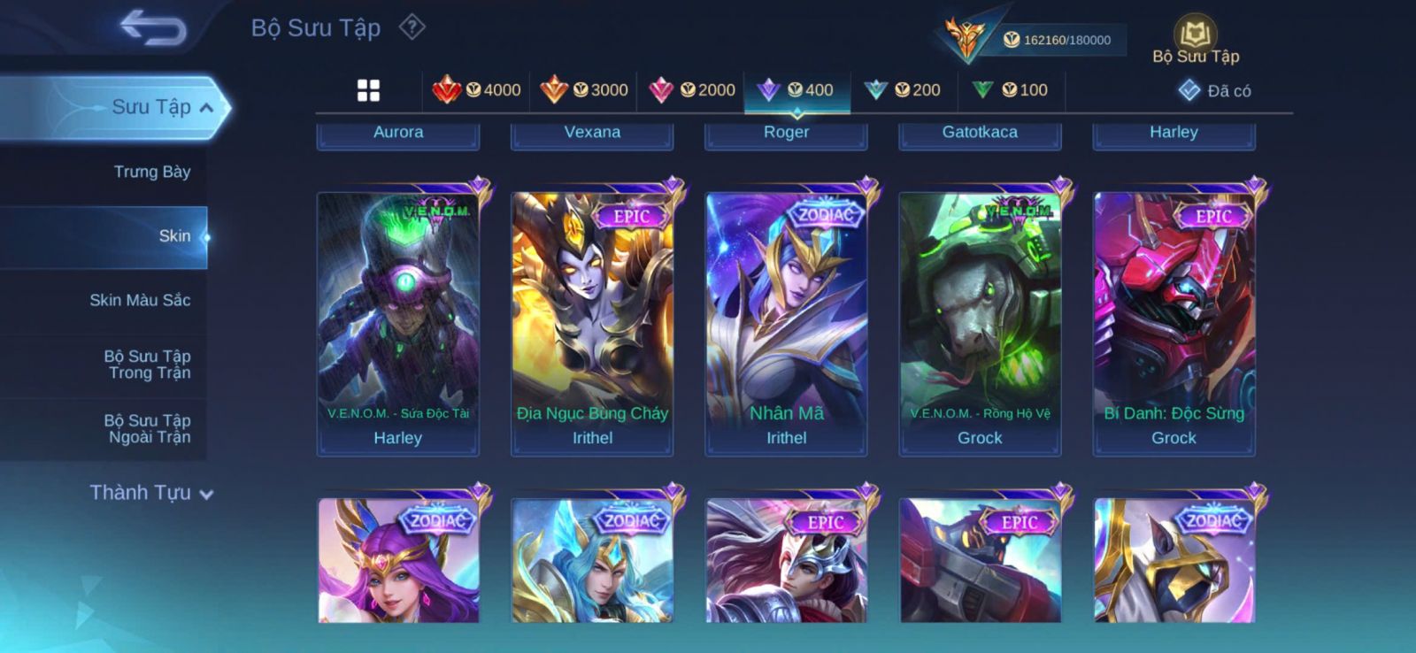Filter by red 4000 point tier

pos(476,90)
